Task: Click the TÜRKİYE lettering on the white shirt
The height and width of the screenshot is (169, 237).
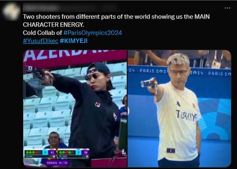Action: tap(187, 116)
